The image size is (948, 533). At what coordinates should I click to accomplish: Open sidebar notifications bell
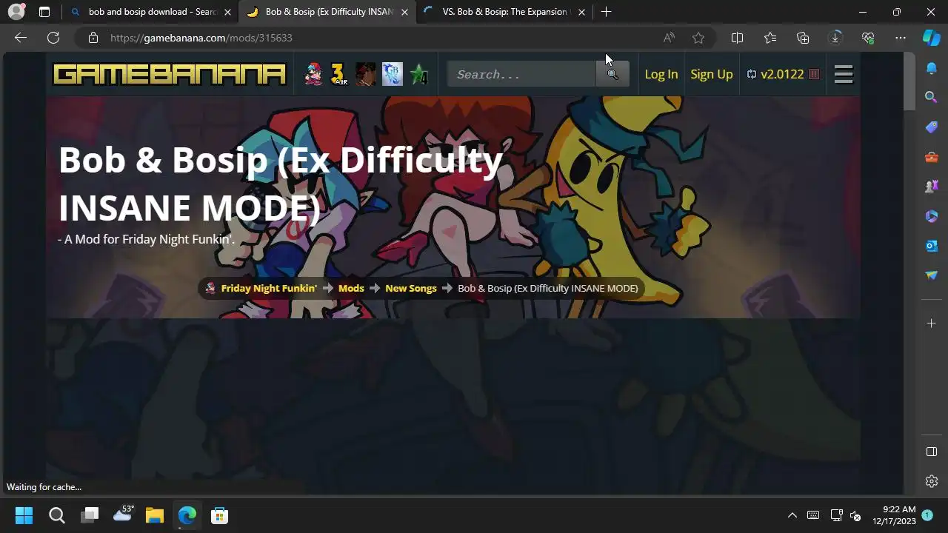[932, 68]
